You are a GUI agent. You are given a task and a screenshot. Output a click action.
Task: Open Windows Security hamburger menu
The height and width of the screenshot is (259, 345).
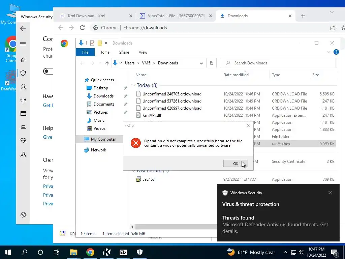pos(23,44)
